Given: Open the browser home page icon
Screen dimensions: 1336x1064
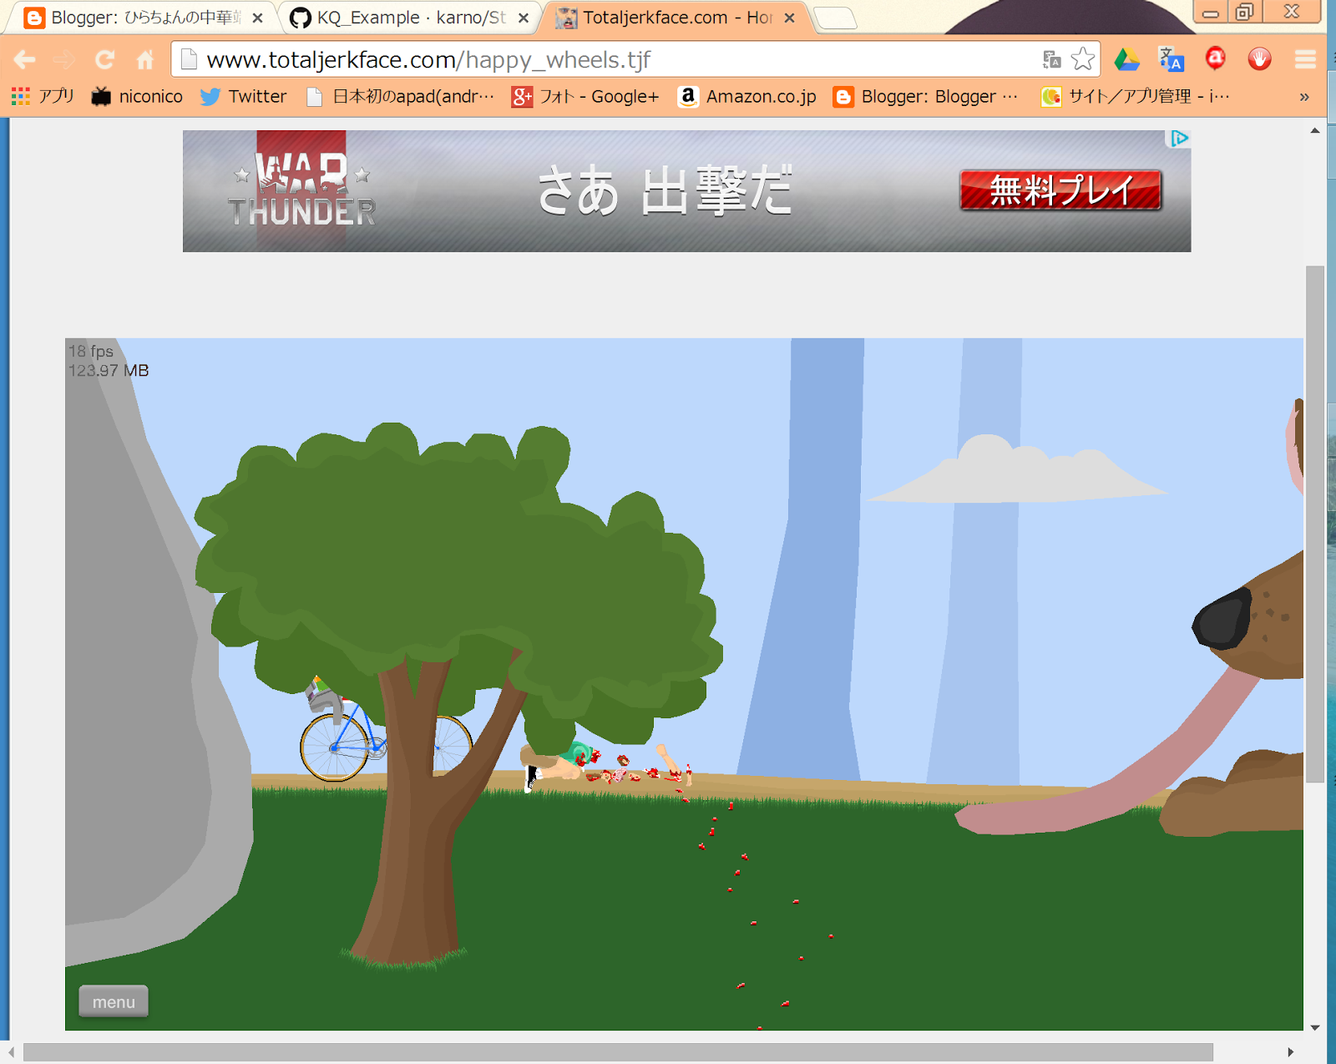Looking at the screenshot, I should 145,59.
